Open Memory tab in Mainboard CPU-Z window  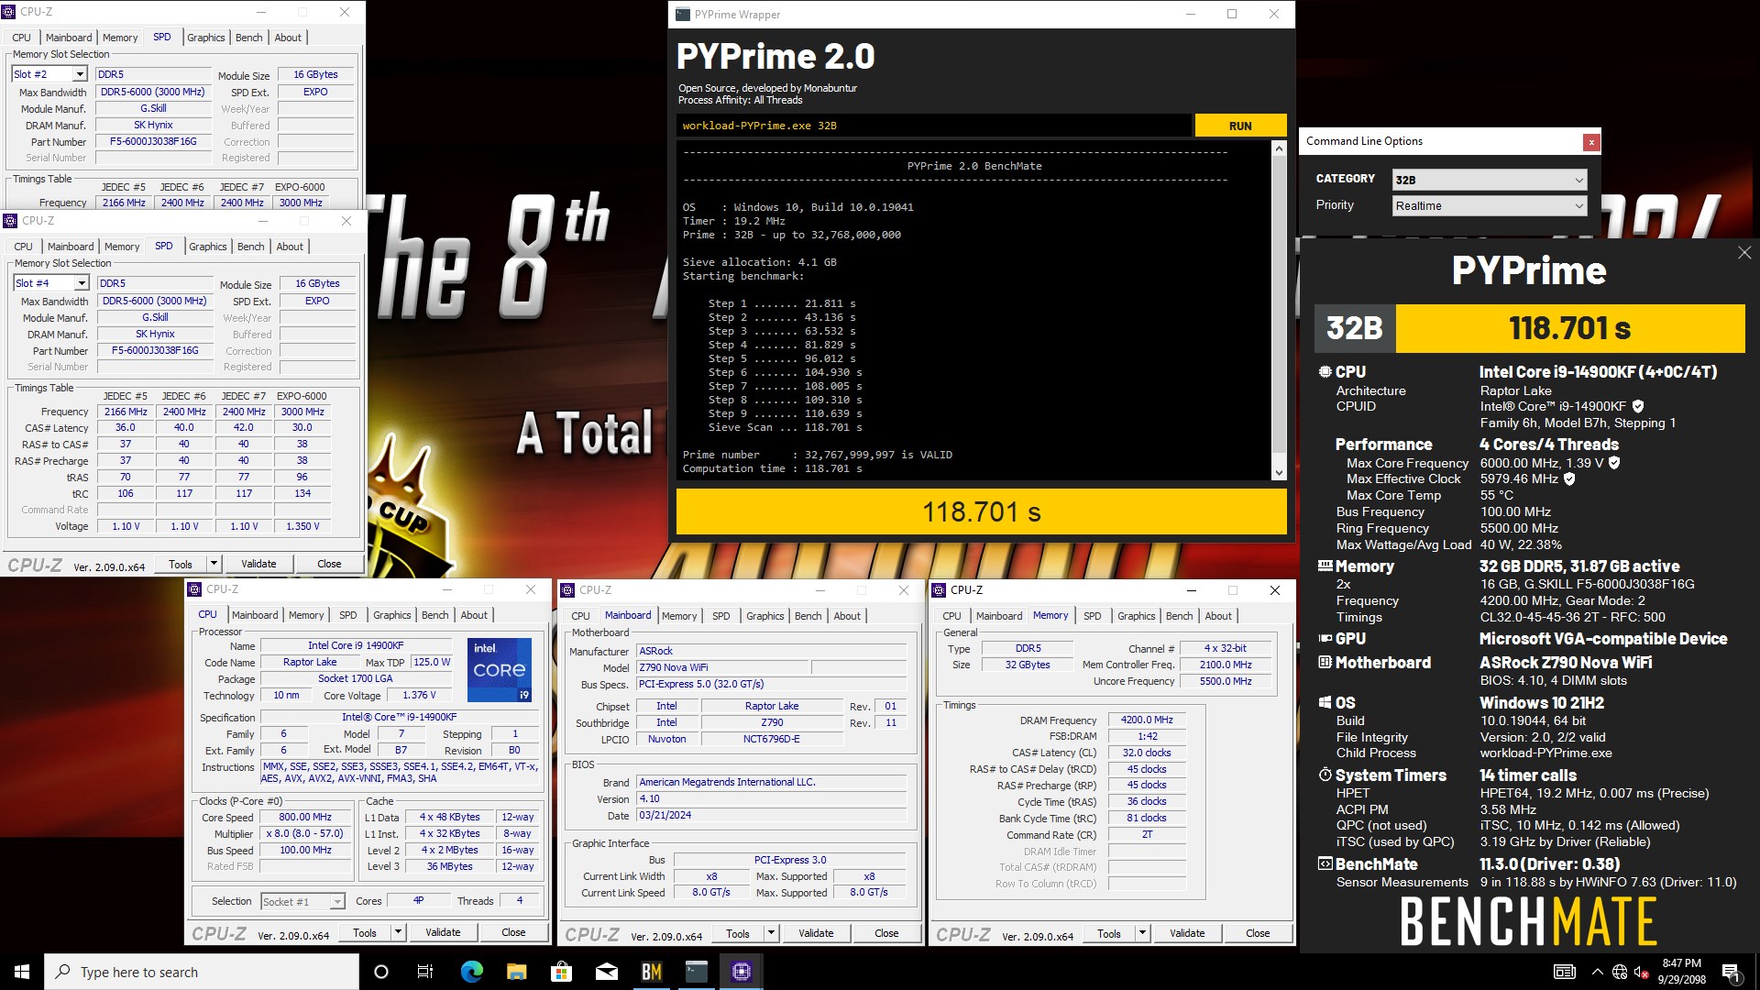point(679,616)
